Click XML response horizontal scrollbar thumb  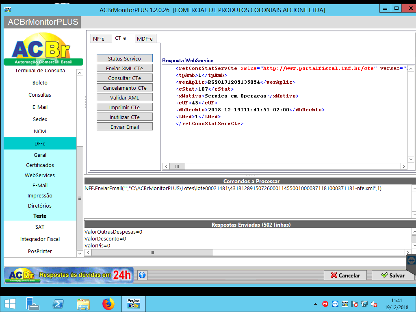pyautogui.click(x=177, y=166)
